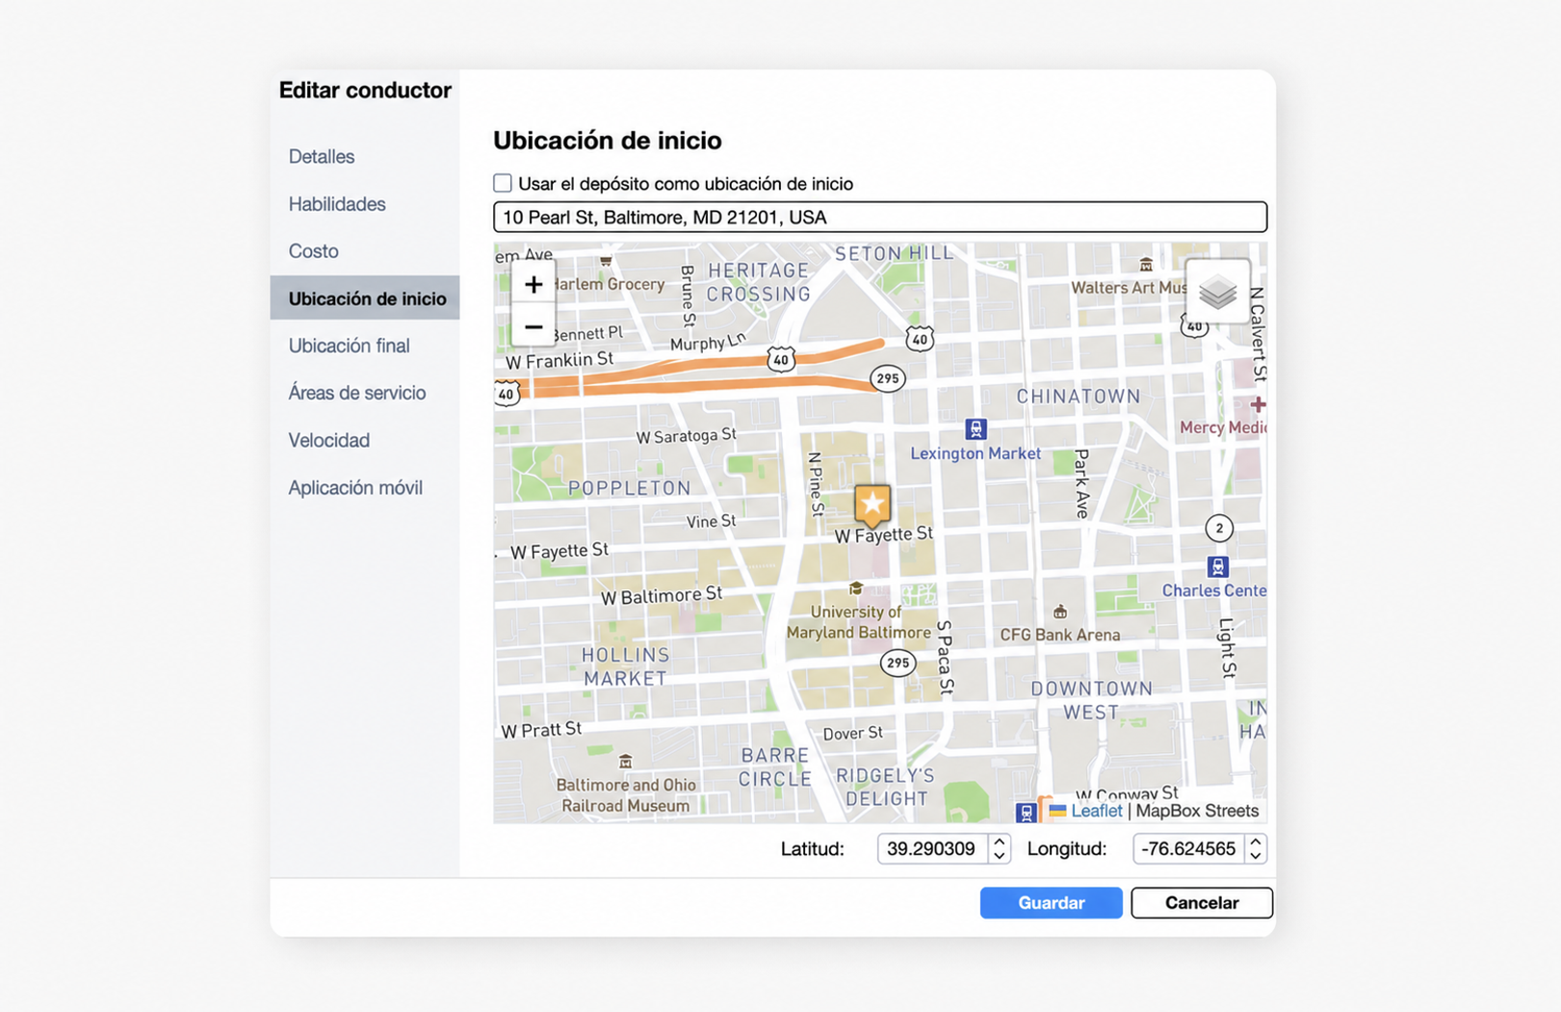The image size is (1561, 1012).
Task: Open the Leaflet attribution link
Action: click(x=1097, y=811)
